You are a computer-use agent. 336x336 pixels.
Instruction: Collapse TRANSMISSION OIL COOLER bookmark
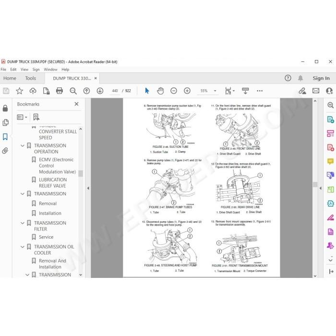(x=23, y=247)
